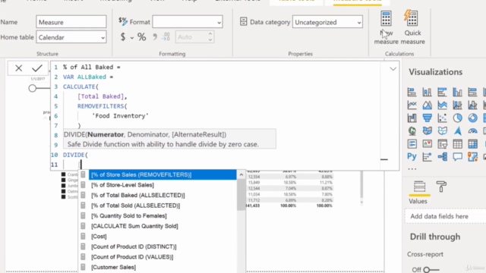Select the Line chart visual
The width and height of the screenshot is (486, 273).
[x=412, y=105]
